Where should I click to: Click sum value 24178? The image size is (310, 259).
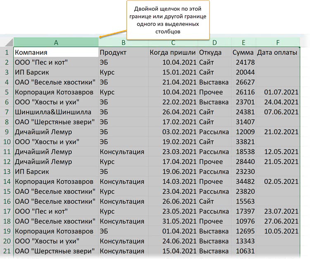(243, 62)
